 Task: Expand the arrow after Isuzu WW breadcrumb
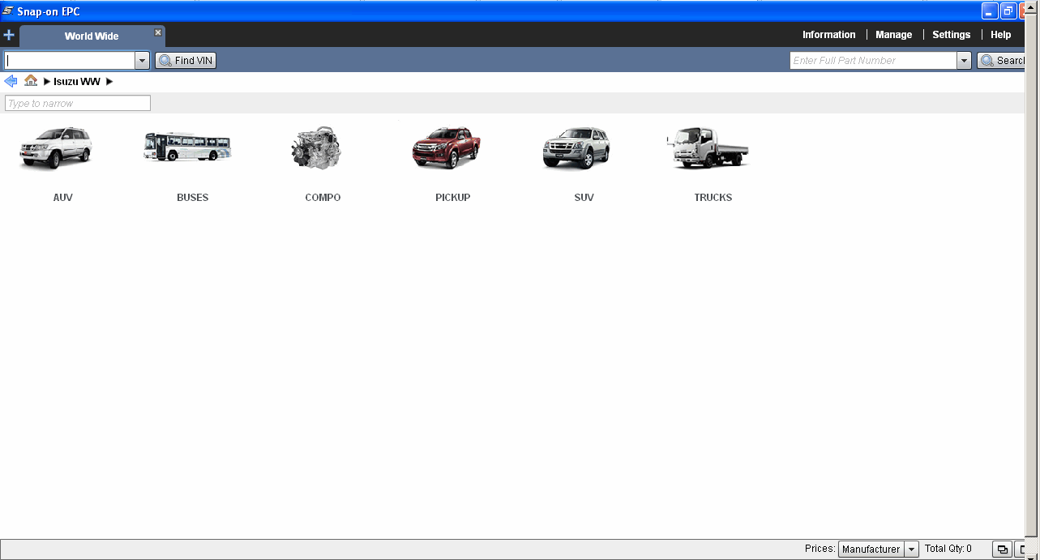109,82
